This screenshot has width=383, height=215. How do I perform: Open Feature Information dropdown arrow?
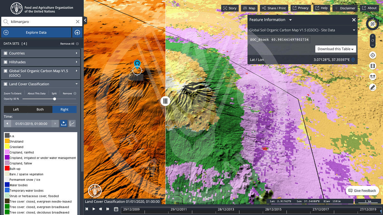290,20
